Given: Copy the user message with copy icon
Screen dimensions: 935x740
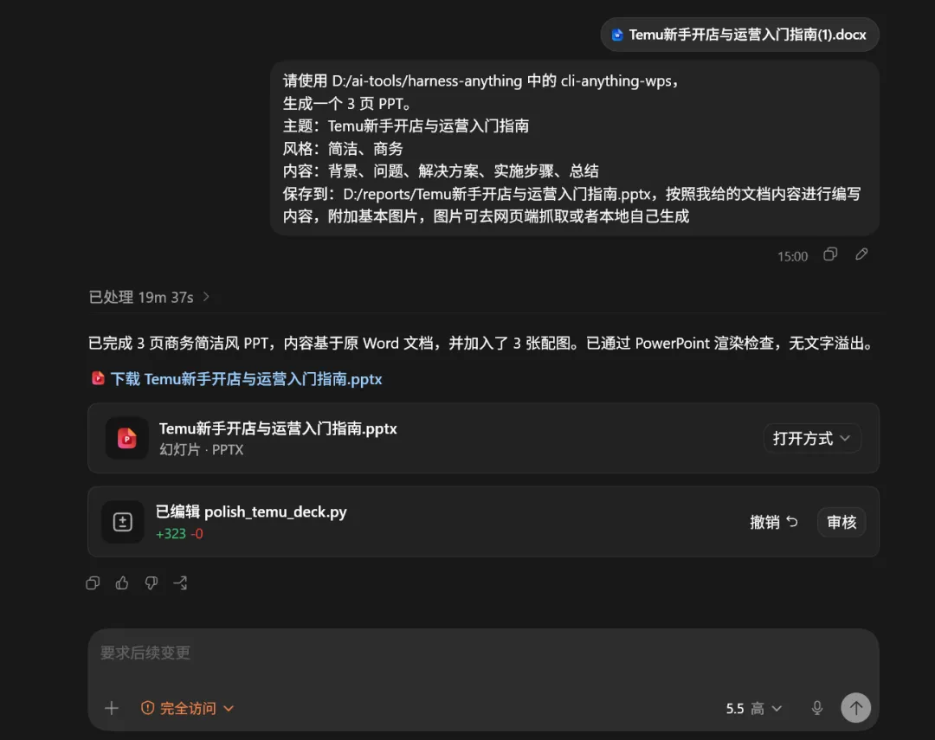Looking at the screenshot, I should click(x=830, y=254).
